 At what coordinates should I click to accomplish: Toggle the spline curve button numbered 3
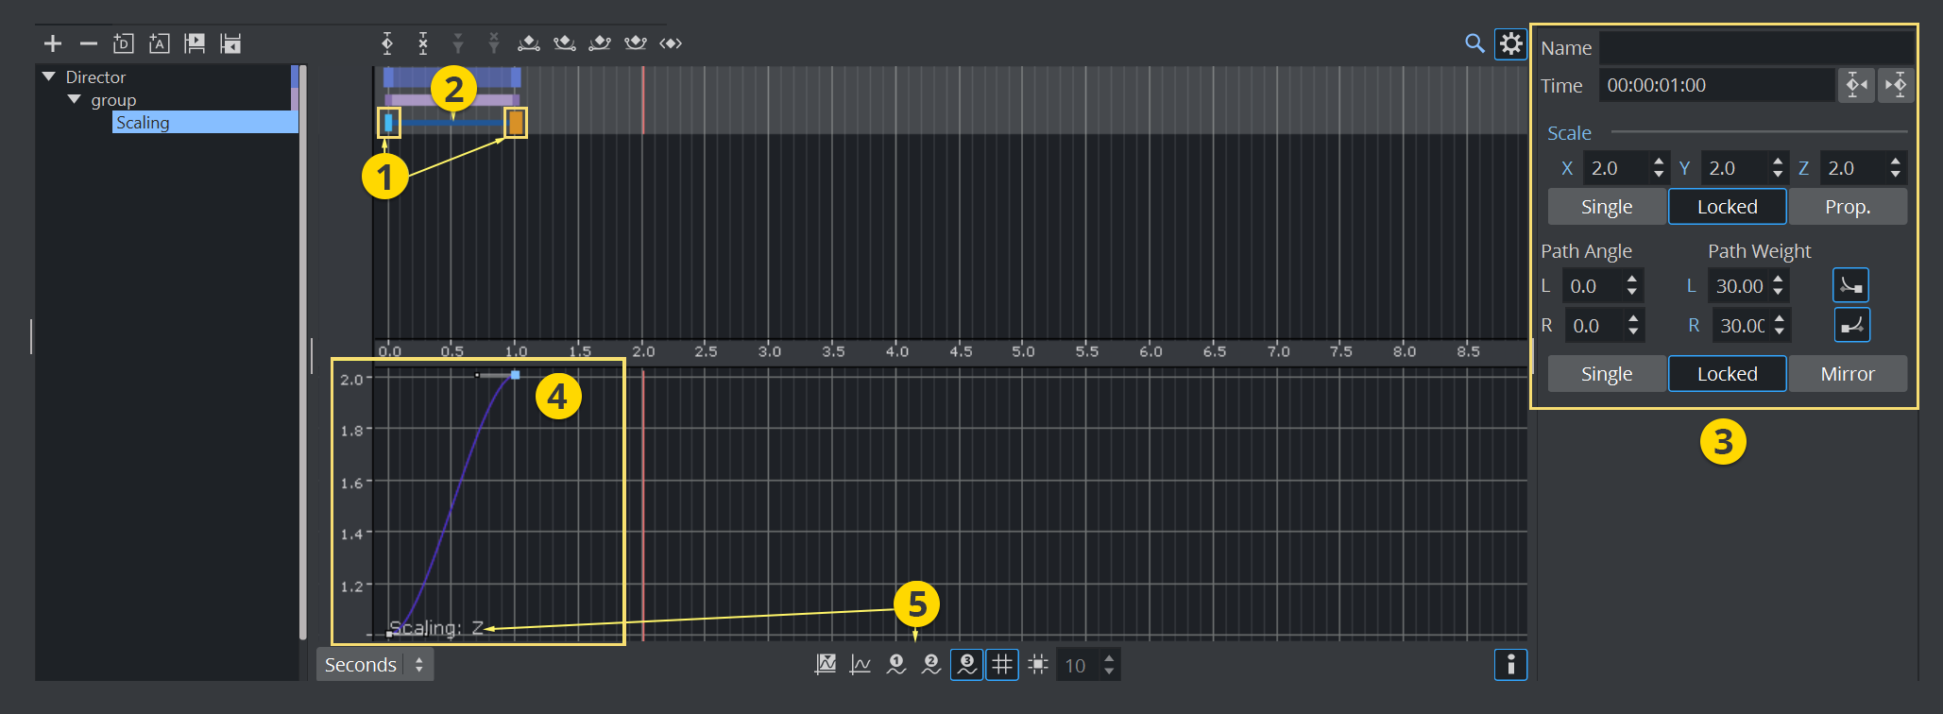pos(966,665)
